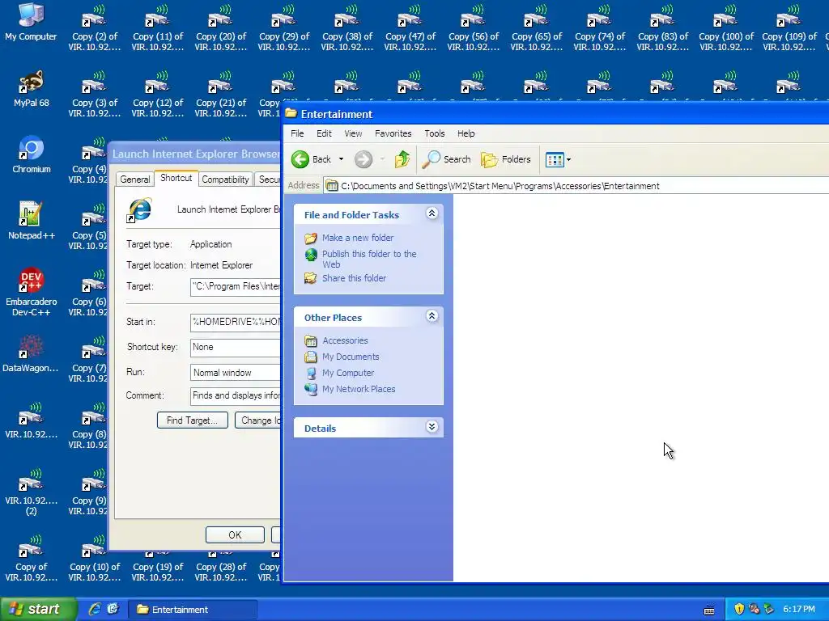
Task: Select Copy (74) of VIR.10.92 icon
Action: tap(600, 28)
